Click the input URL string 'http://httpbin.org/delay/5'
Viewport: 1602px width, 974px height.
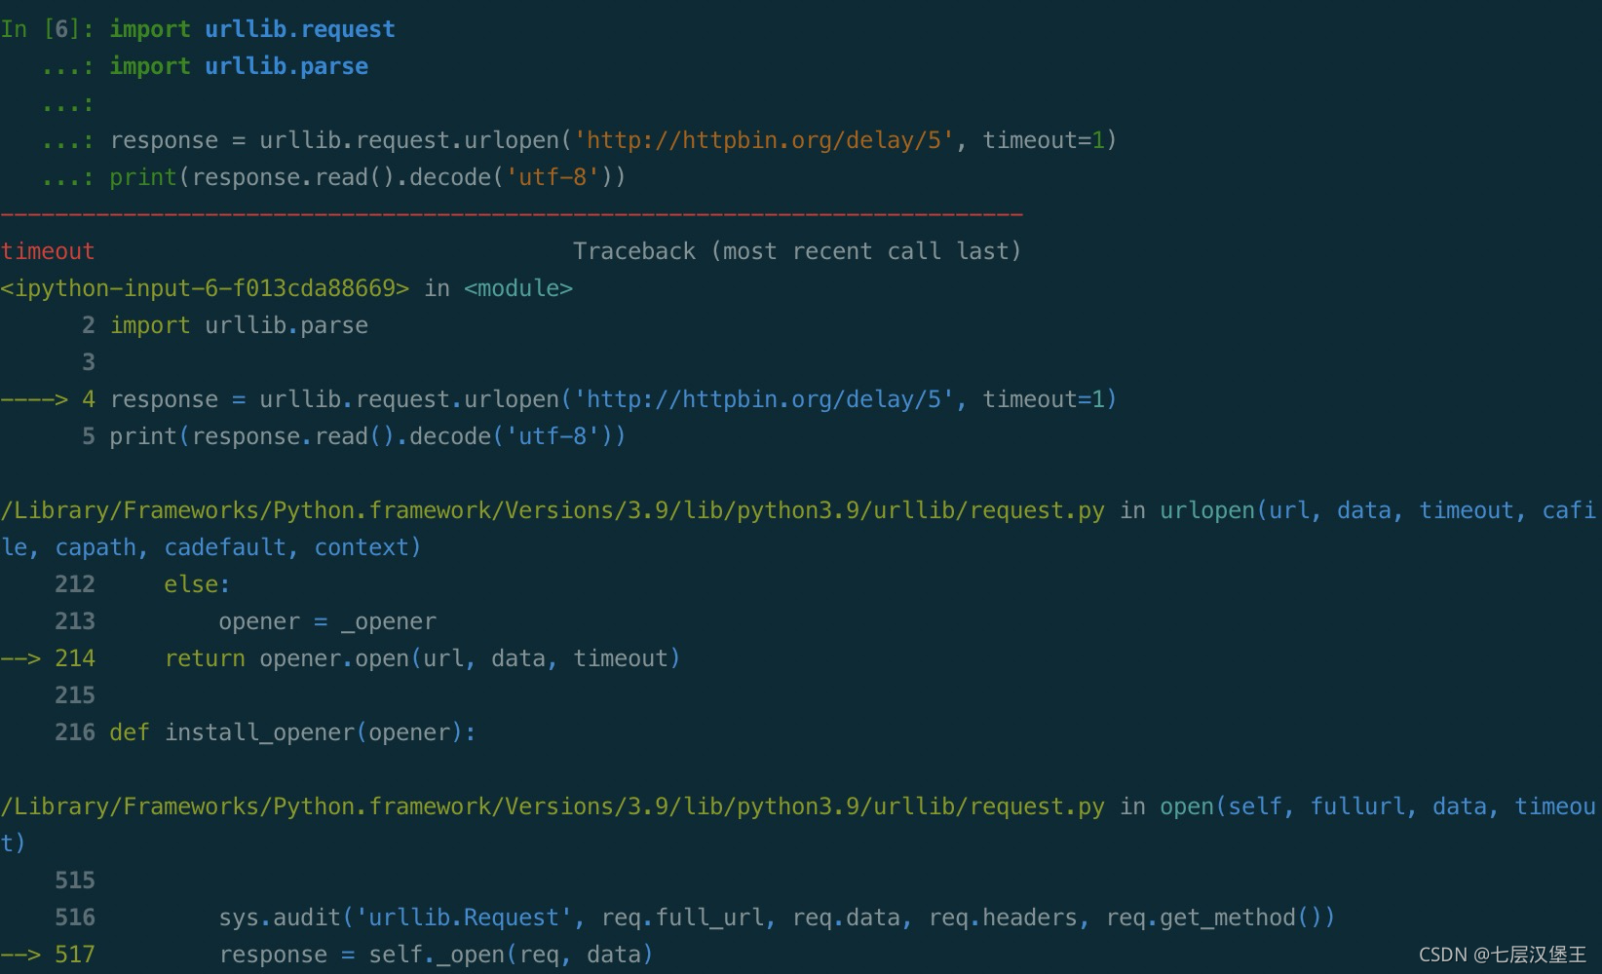click(x=764, y=140)
